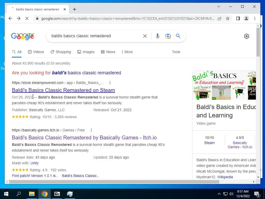Open File Explorer from the taskbar
The width and height of the screenshot is (265, 199).
32,194
